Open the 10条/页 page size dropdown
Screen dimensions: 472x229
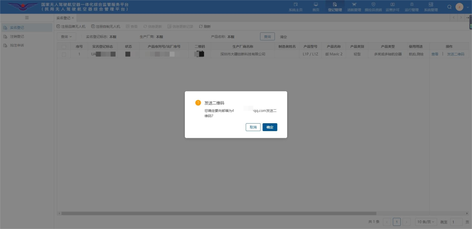click(426, 222)
